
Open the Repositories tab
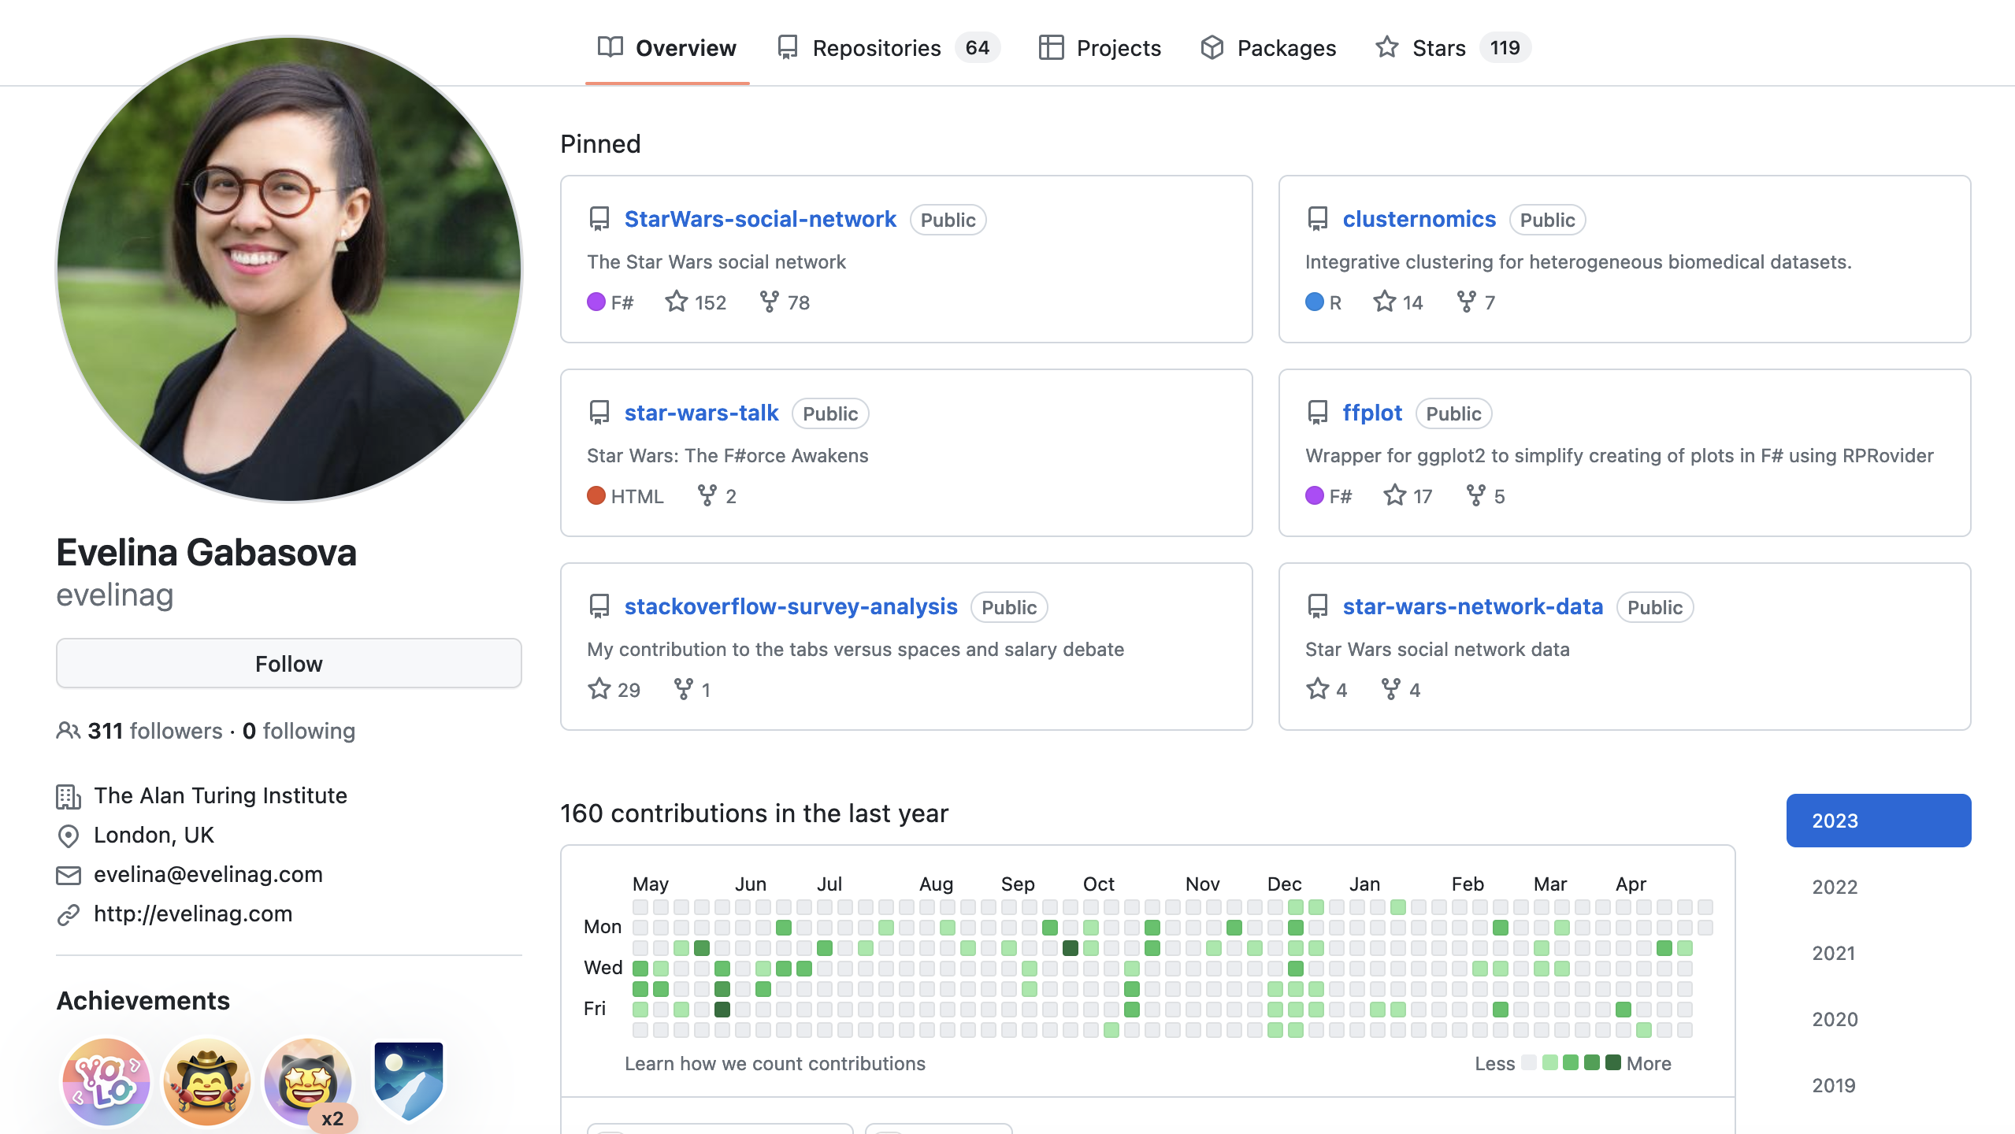pyautogui.click(x=876, y=48)
